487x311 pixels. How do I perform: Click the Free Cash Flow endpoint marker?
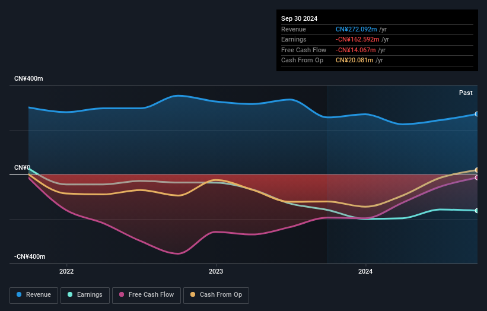pos(477,177)
